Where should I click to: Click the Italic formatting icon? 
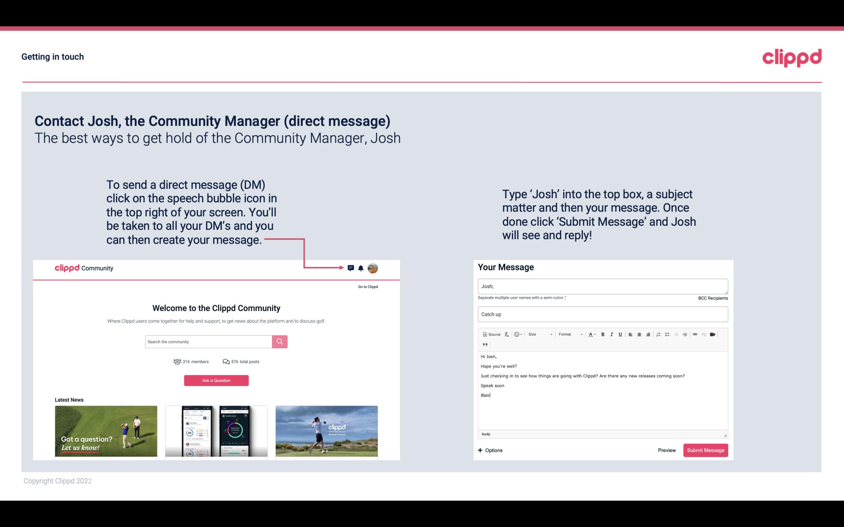click(612, 334)
